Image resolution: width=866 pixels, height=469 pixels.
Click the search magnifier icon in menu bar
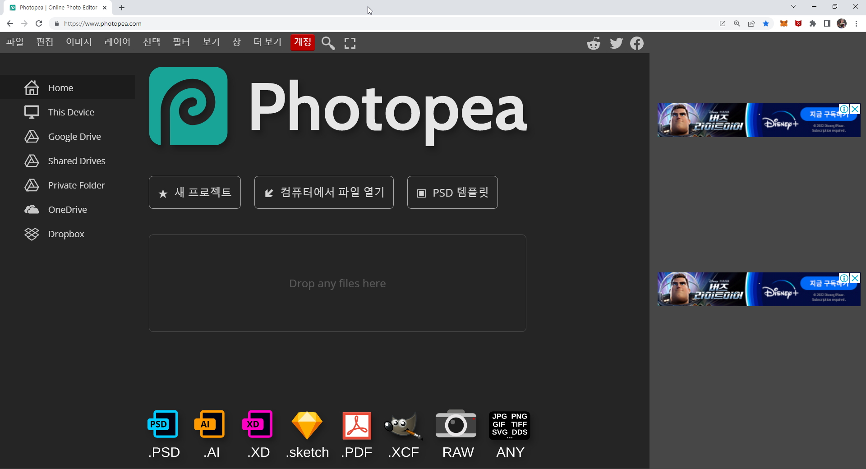(x=328, y=43)
